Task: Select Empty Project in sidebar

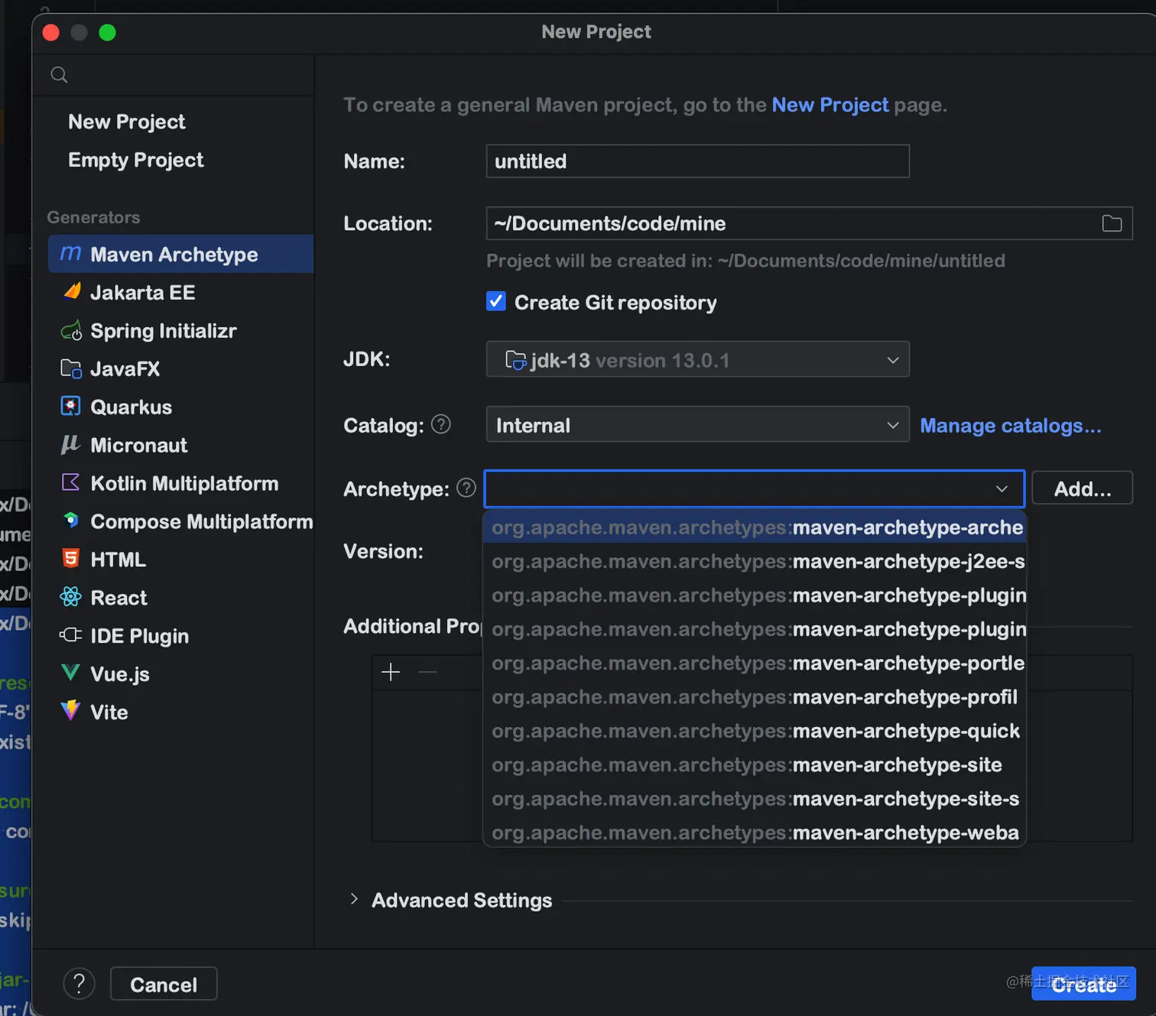Action: click(x=135, y=160)
